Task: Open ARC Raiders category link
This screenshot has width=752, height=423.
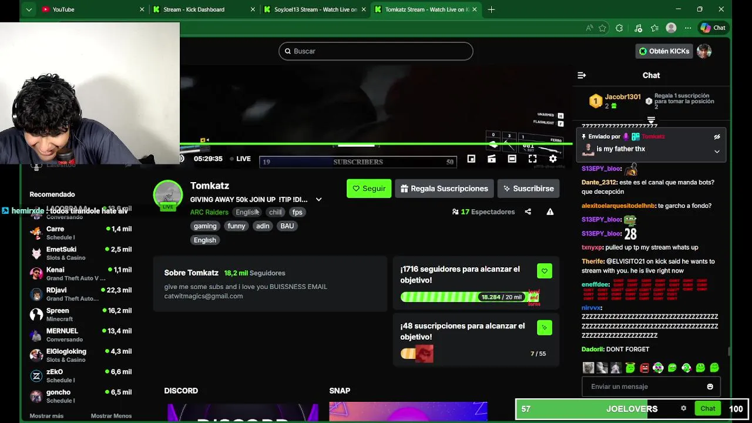Action: point(209,212)
